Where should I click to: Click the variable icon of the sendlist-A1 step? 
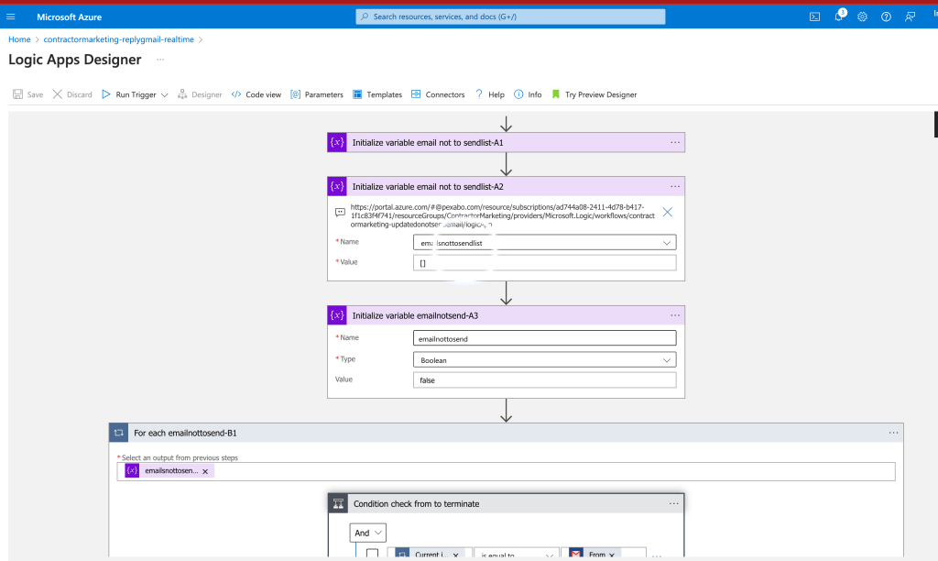coord(337,142)
